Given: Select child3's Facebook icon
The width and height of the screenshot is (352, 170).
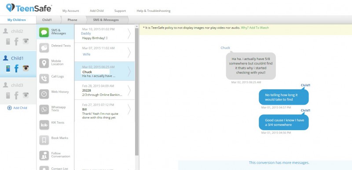Looking at the screenshot, I should coord(16,95).
